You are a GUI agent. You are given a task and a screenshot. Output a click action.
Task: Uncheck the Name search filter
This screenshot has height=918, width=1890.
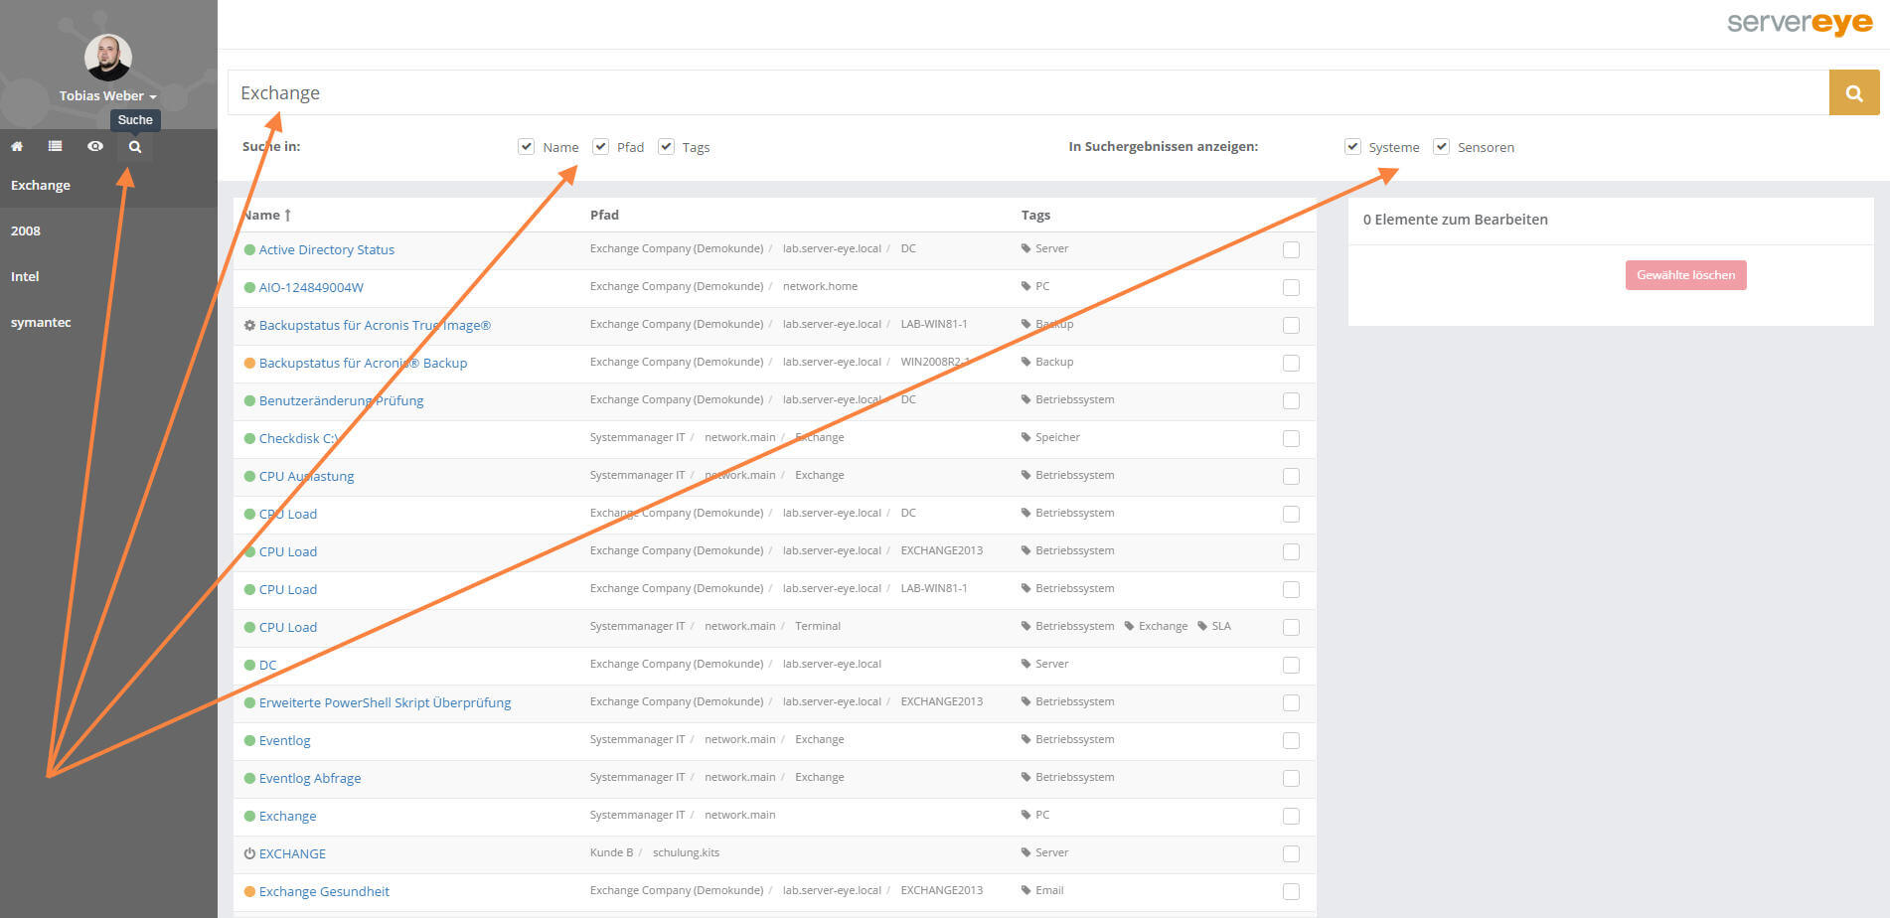[526, 147]
